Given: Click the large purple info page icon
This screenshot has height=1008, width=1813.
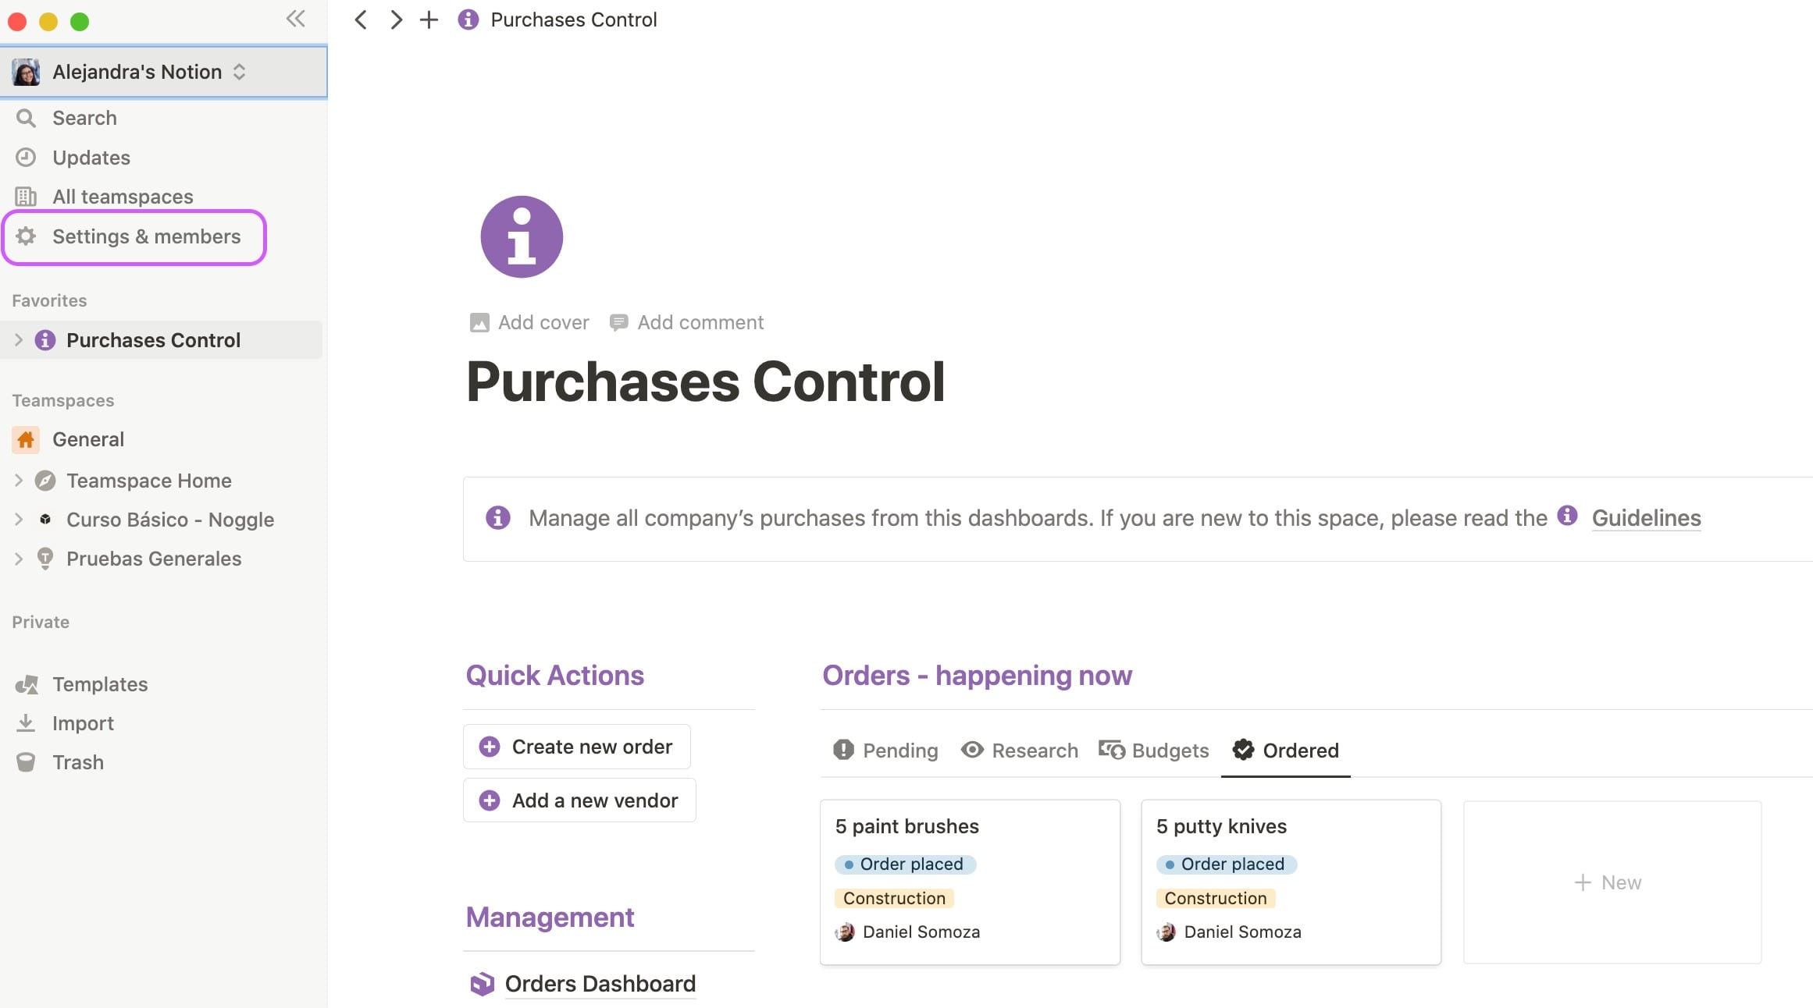Looking at the screenshot, I should point(521,236).
